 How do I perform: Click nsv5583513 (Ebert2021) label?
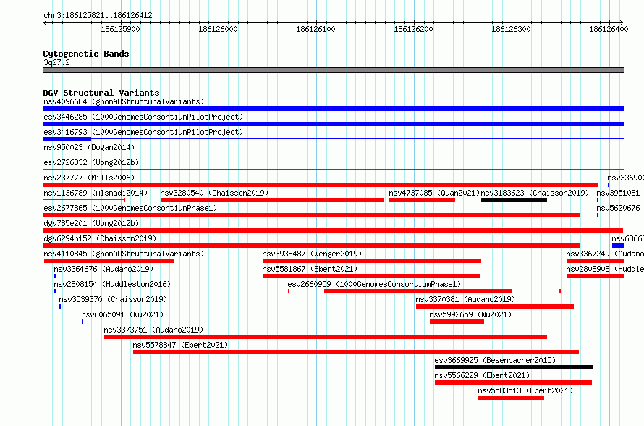525,390
